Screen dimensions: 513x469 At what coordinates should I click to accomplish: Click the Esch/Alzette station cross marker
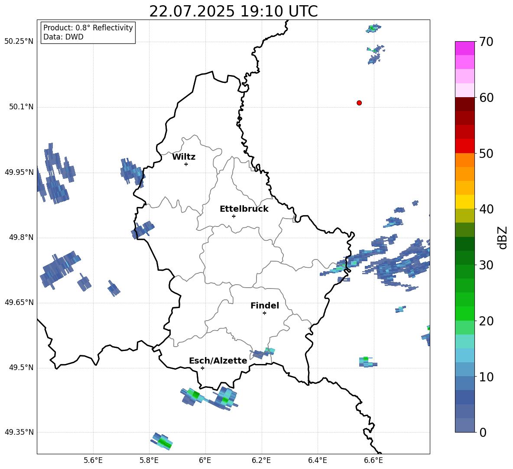coord(202,368)
